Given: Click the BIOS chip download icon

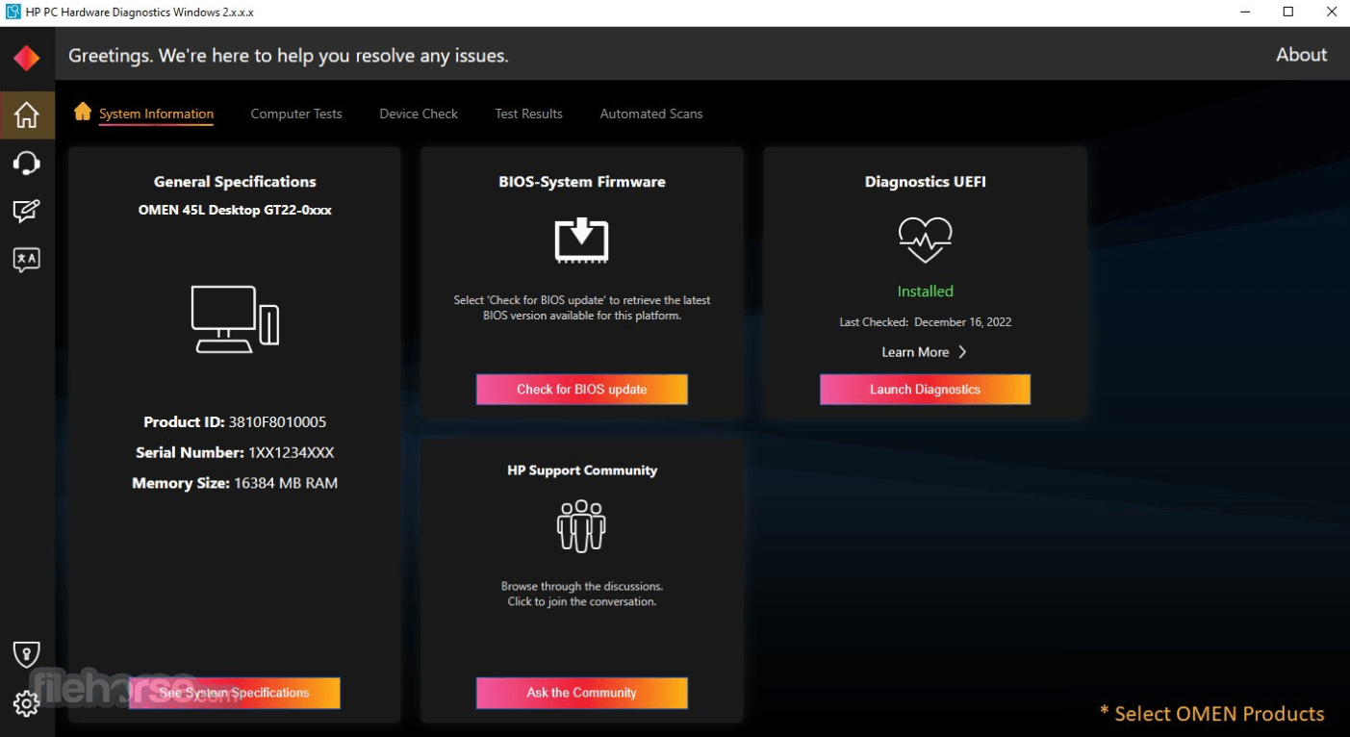Looking at the screenshot, I should 581,240.
